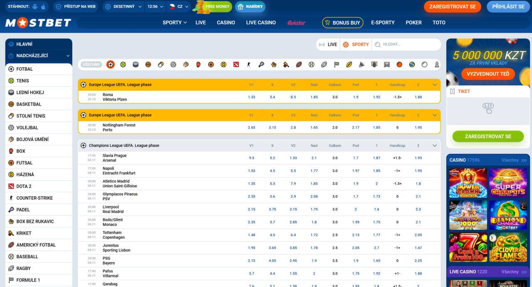
Task: Open Basketbal in the left sidebar
Action: tap(39, 104)
